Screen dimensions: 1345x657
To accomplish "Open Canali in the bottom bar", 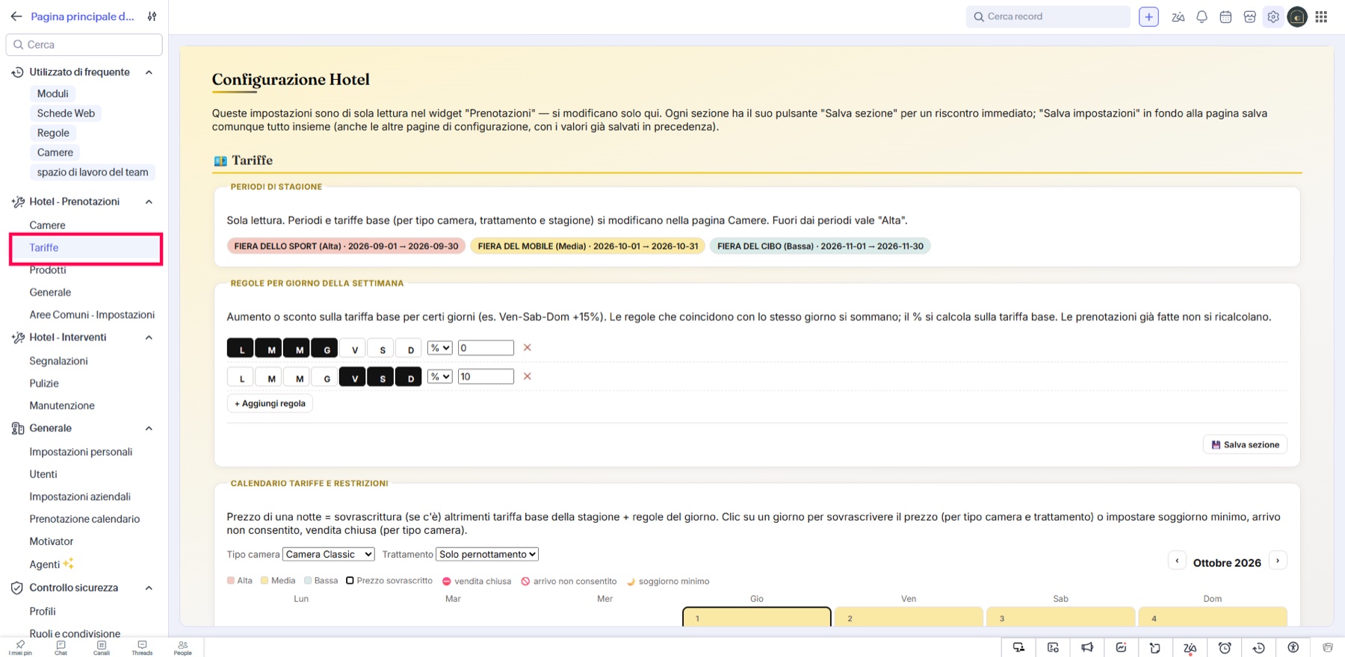I will (102, 647).
